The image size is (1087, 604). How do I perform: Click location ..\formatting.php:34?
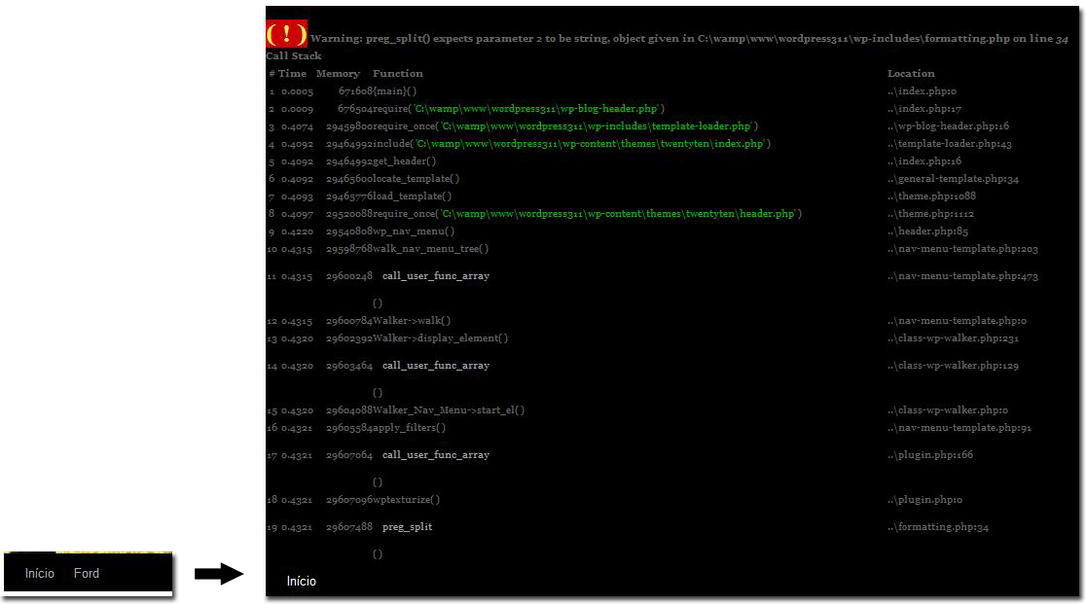click(938, 526)
